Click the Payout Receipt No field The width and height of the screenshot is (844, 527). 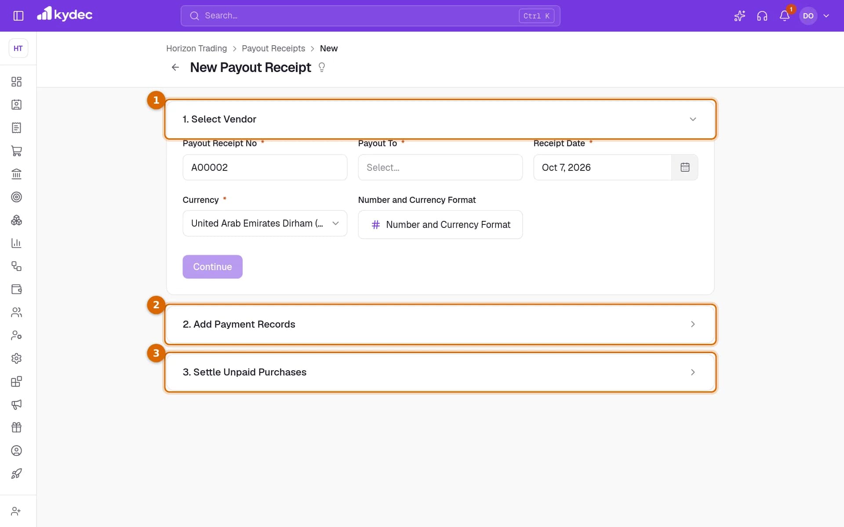click(x=265, y=167)
